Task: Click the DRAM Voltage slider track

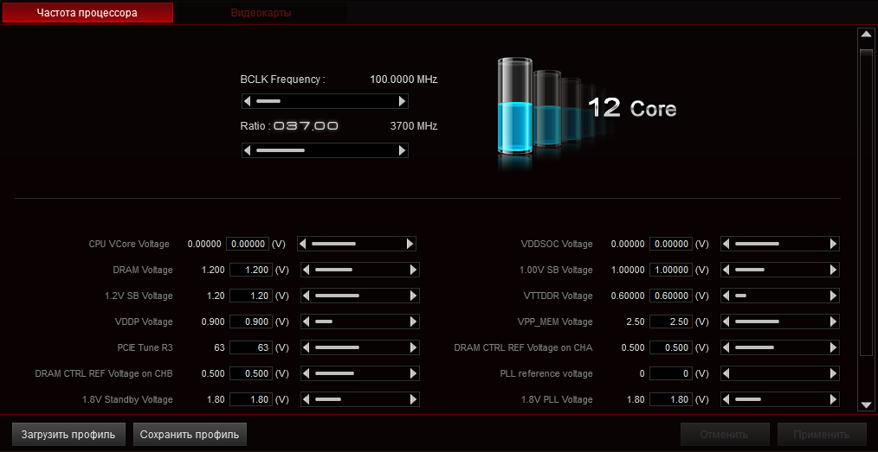Action: [360, 270]
